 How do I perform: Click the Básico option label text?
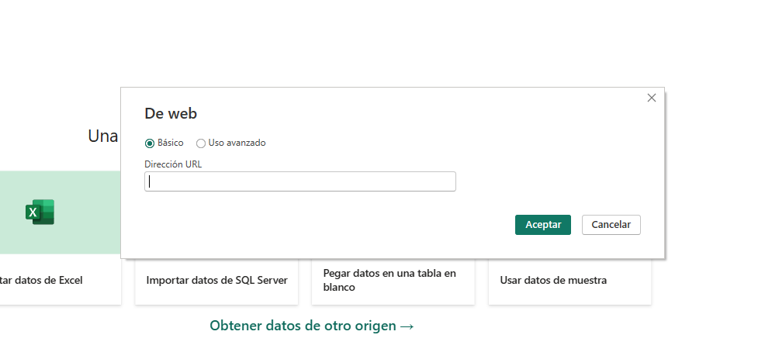pos(171,143)
